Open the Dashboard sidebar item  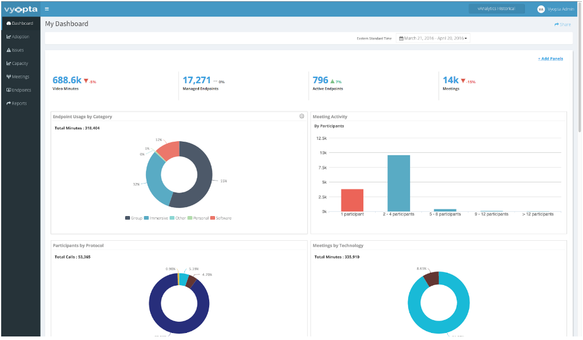coord(21,23)
